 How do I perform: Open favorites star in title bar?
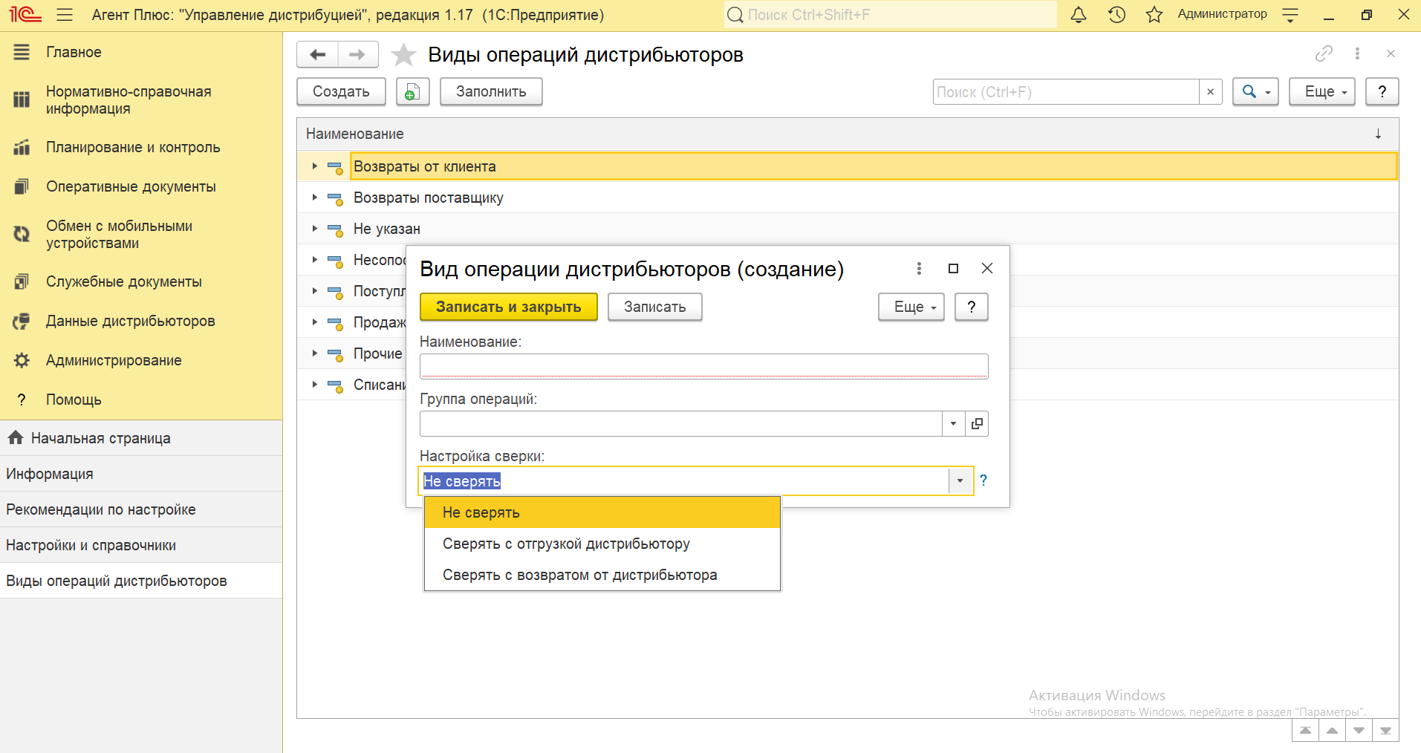[x=1154, y=15]
